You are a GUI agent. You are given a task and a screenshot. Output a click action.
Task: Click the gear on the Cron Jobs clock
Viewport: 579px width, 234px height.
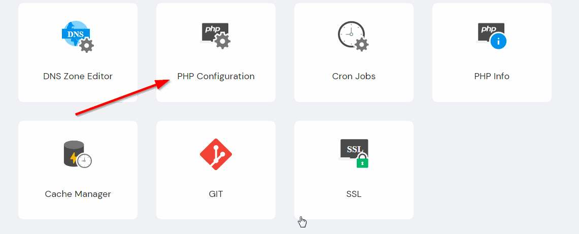coord(361,45)
